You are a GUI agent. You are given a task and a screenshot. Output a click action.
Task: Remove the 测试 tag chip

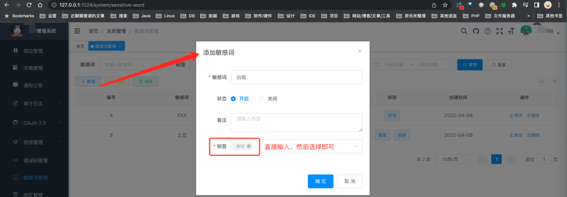pyautogui.click(x=249, y=146)
